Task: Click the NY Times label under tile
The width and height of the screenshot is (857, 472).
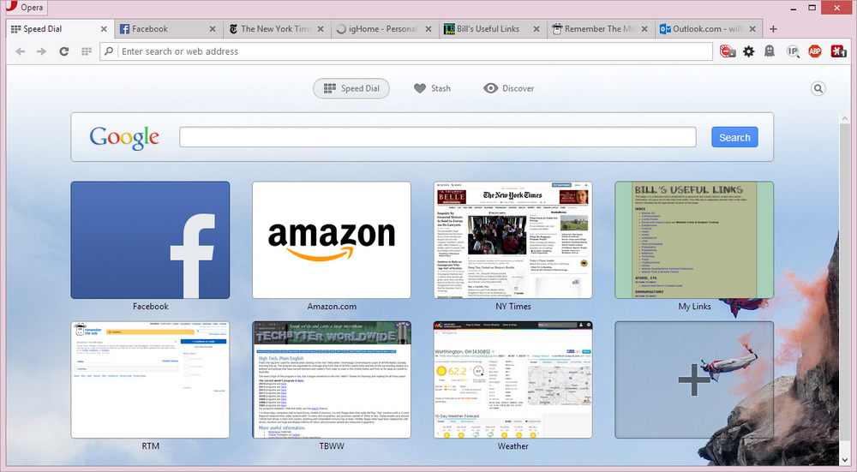Action: (513, 307)
